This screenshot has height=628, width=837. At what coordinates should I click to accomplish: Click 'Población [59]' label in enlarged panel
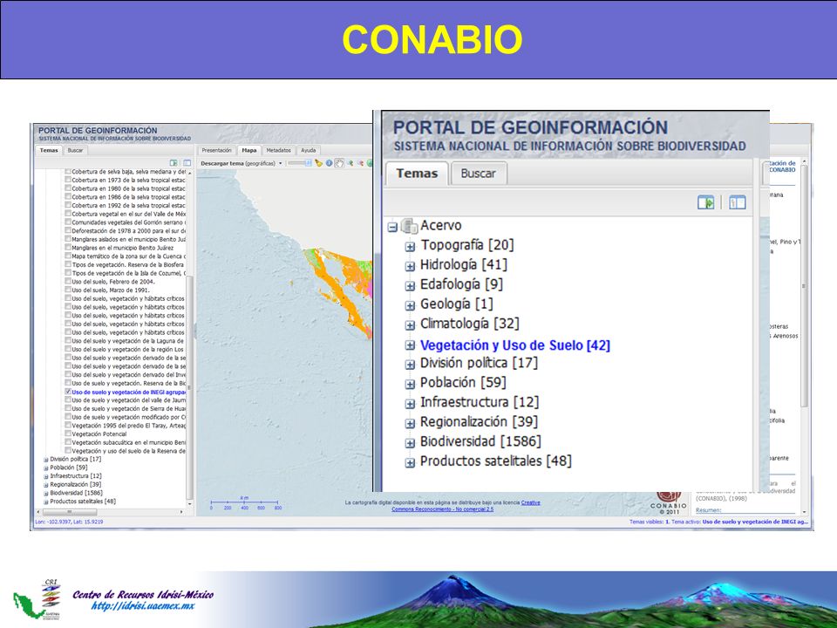coord(463,382)
